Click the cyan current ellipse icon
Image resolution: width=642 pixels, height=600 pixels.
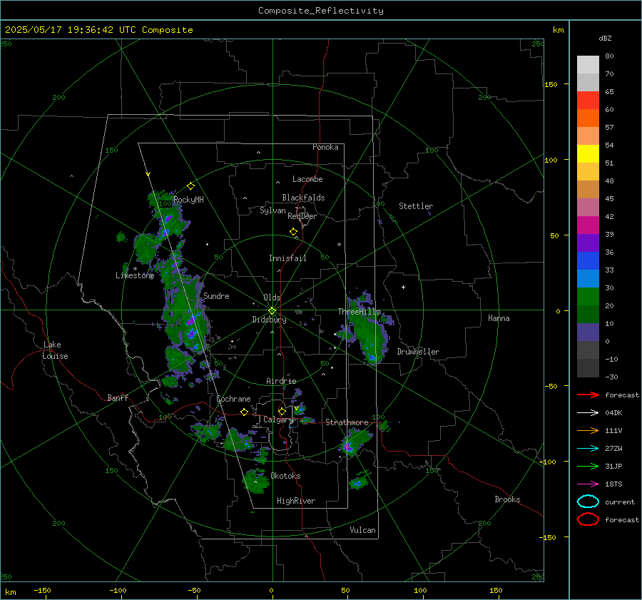click(x=588, y=502)
